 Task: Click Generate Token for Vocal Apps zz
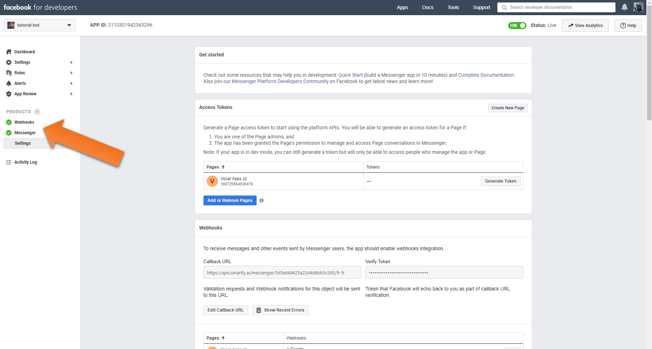[501, 181]
